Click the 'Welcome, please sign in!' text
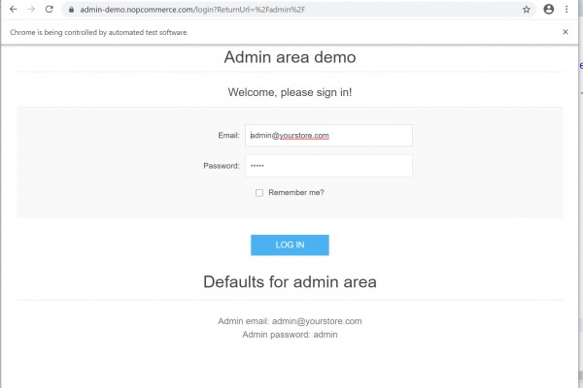Screen dimensions: 583x388 [x=290, y=92]
